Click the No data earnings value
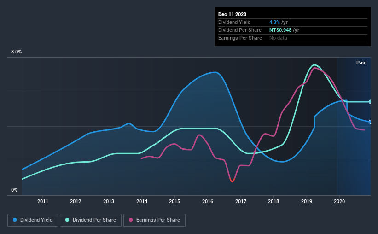This screenshot has height=234, width=378. click(278, 38)
